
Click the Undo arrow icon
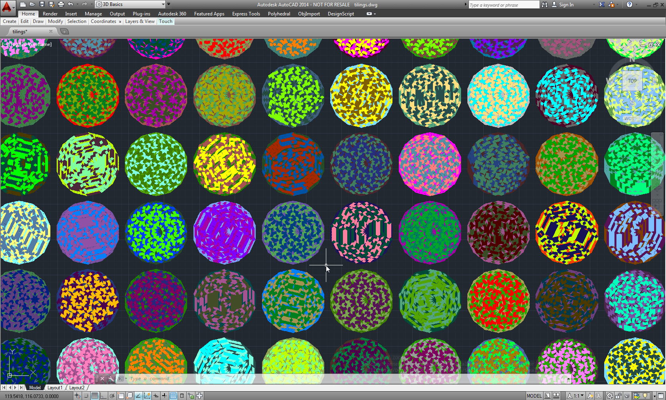pyautogui.click(x=71, y=4)
